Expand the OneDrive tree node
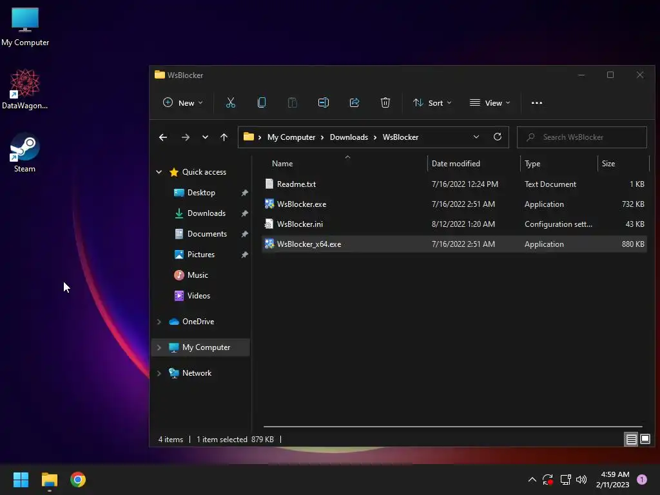 pyautogui.click(x=159, y=322)
